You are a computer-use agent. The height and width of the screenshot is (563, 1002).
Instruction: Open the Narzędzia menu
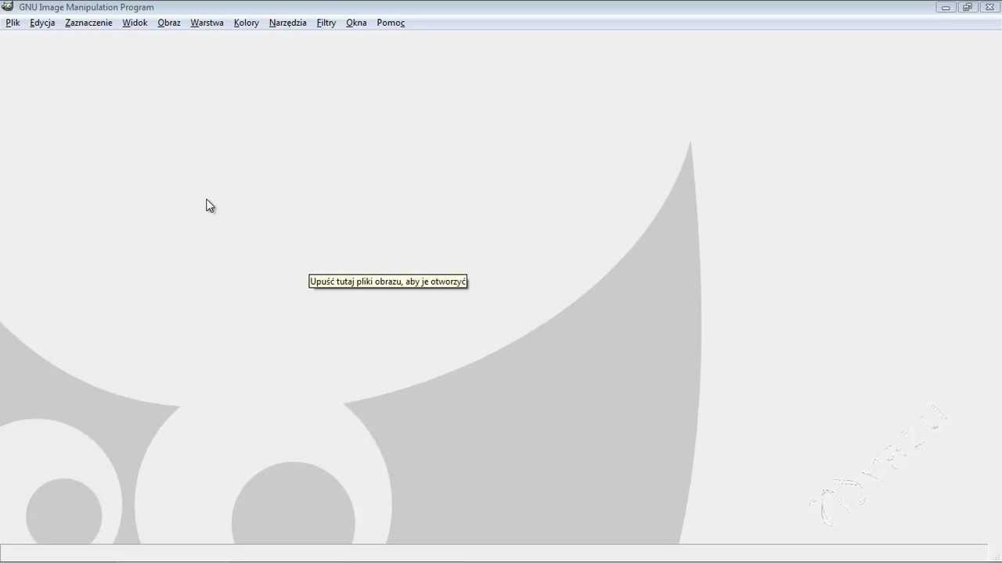(x=287, y=23)
